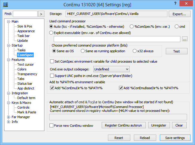Select Keys & Macro in settings tree

coord(21,103)
